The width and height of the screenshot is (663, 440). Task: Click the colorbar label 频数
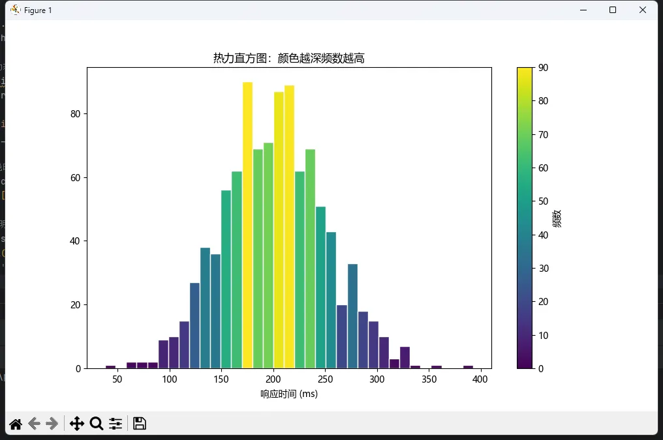point(557,218)
